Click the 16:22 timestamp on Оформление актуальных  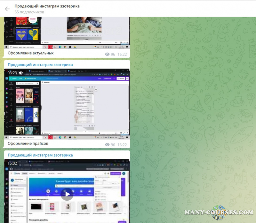pyautogui.click(x=122, y=55)
